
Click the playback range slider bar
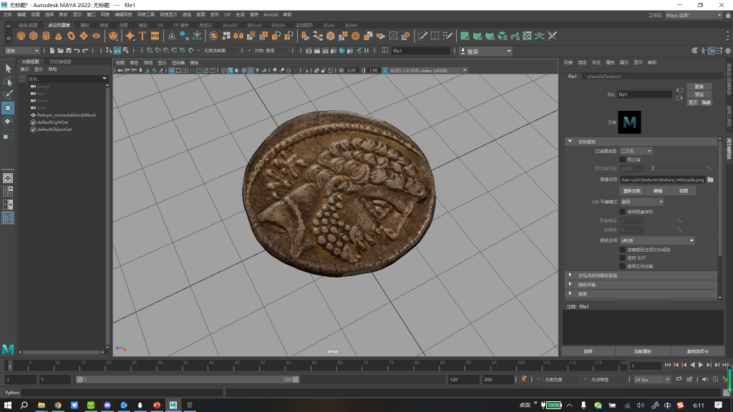188,379
